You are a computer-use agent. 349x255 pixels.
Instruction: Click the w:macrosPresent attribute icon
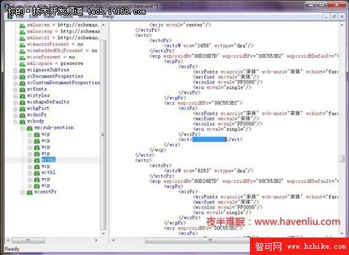[x=22, y=45]
